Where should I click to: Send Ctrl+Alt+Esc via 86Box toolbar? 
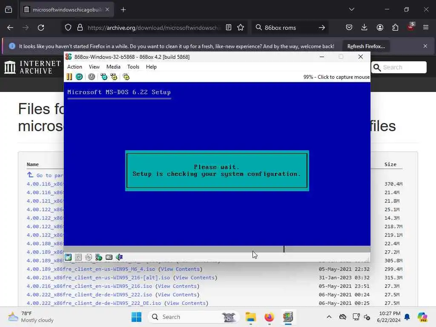114,77
